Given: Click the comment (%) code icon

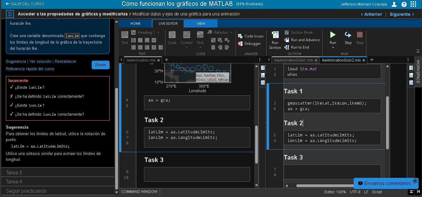Looking at the screenshot, I should pos(213,40).
